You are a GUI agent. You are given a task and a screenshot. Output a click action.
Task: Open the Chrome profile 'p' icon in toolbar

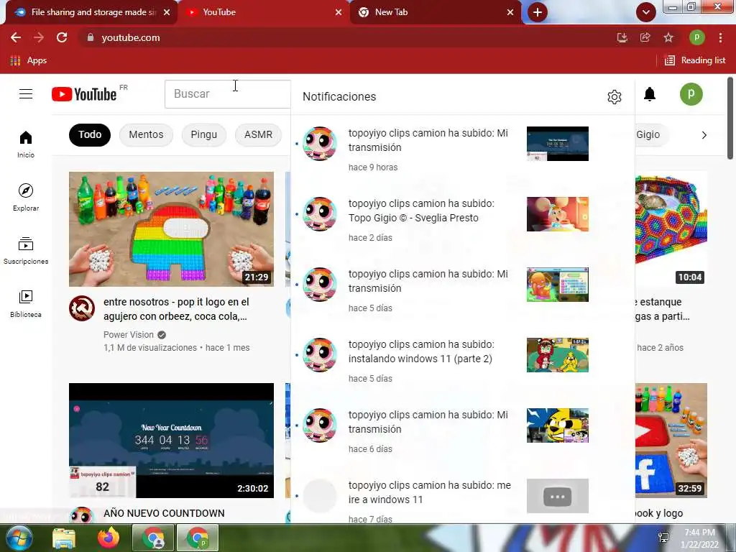696,37
